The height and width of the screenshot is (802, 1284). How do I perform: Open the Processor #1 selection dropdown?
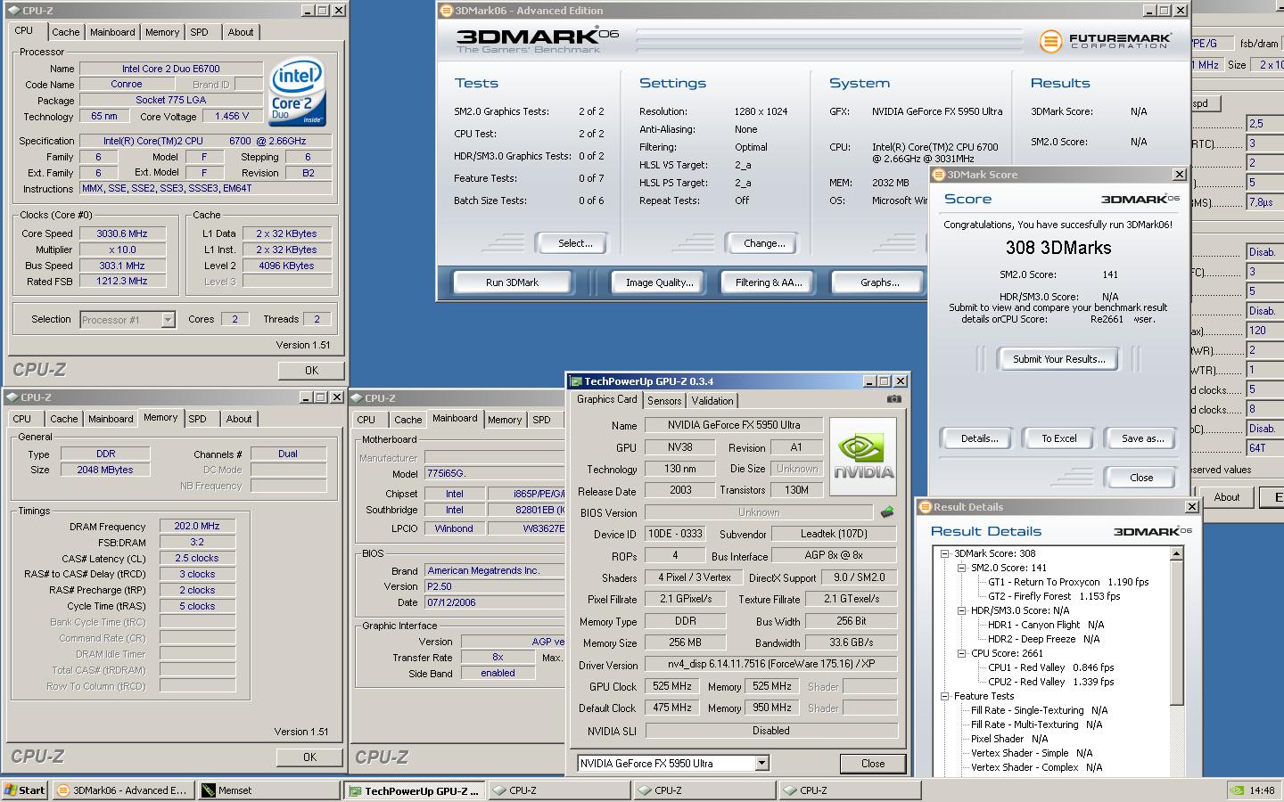(x=168, y=319)
